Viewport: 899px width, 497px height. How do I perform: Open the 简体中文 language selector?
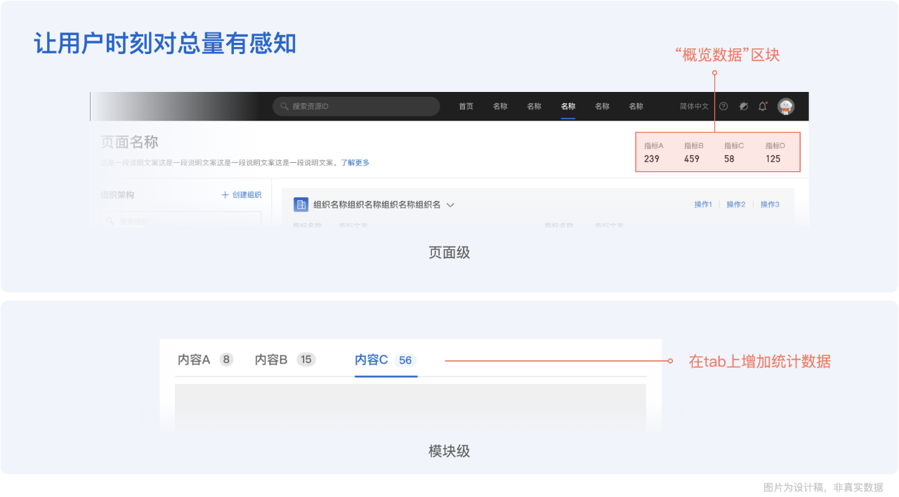click(x=694, y=107)
